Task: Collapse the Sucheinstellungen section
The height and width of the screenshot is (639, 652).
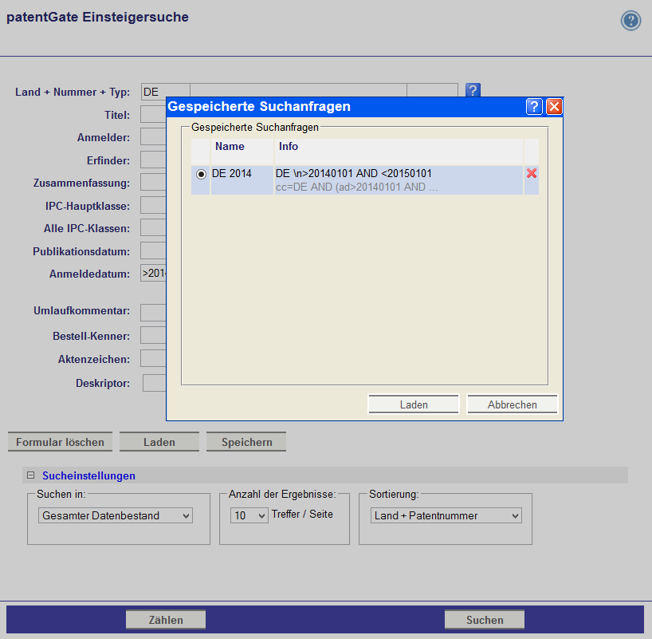Action: click(x=31, y=475)
